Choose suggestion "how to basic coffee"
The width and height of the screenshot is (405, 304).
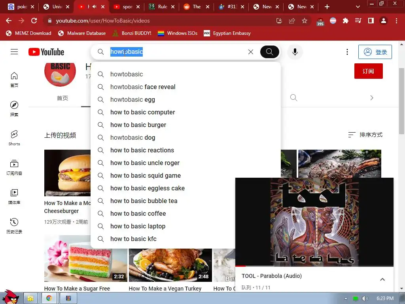coord(163,213)
